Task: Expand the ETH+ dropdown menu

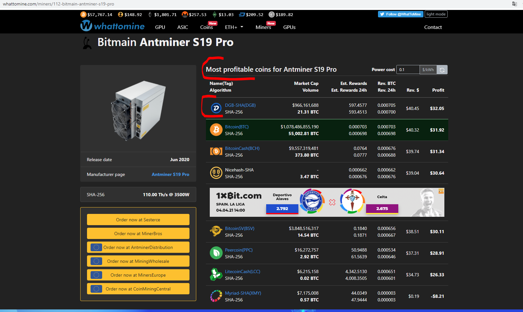Action: point(234,27)
